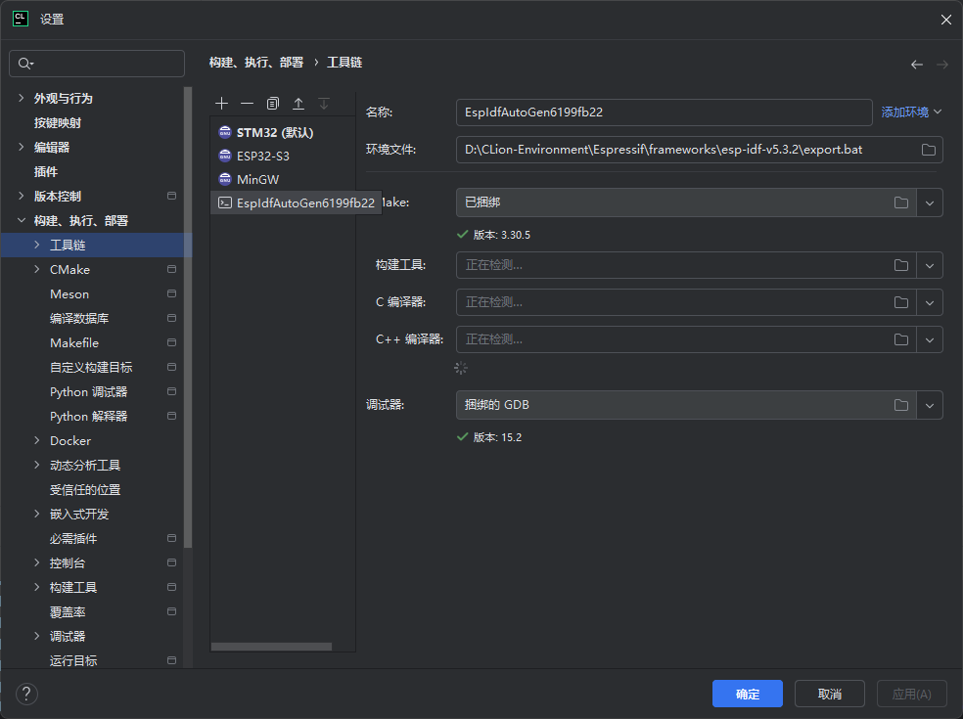Browse folder icon in C 编译器 field
The image size is (963, 719).
point(901,302)
